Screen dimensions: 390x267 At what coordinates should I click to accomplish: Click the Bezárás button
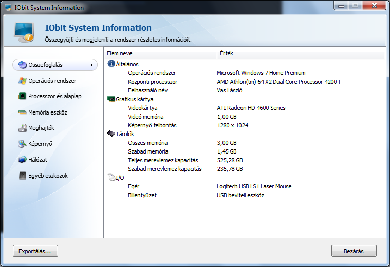tap(354, 251)
